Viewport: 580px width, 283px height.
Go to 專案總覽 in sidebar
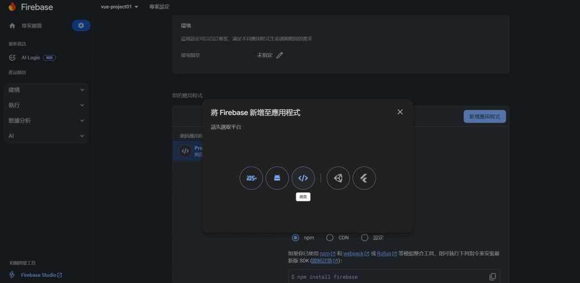click(x=32, y=26)
